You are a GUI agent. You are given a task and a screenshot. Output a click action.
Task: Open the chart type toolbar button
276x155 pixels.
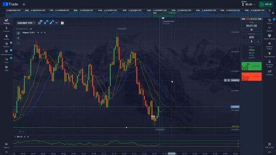point(39,23)
